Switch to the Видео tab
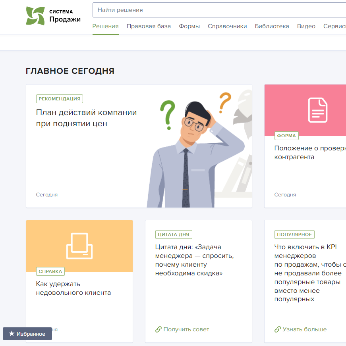 coord(306,26)
